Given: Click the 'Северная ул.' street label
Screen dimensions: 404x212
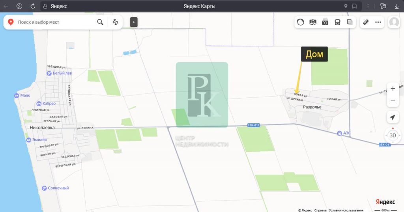Looking at the screenshot, I should (x=41, y=110).
